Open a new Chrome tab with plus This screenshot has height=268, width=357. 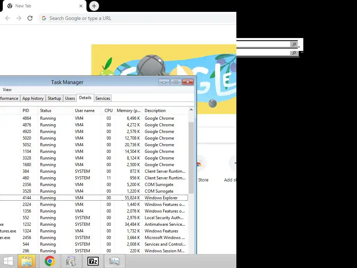click(x=94, y=6)
